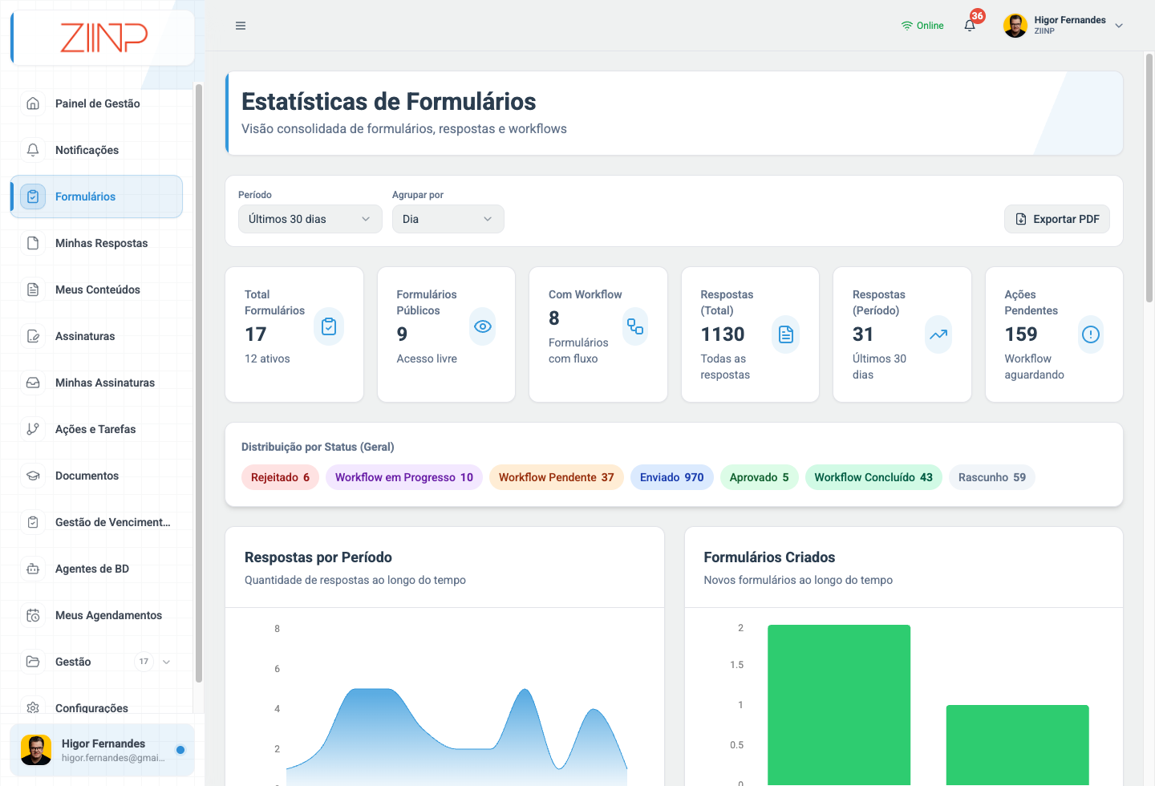Go to Painel de Gestão menu item
1155x786 pixels.
click(x=96, y=103)
